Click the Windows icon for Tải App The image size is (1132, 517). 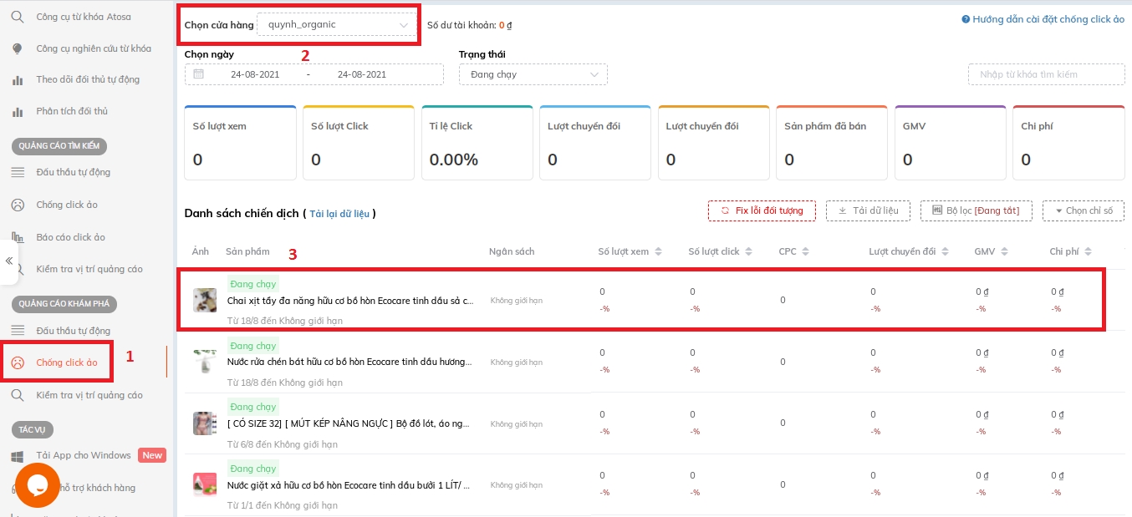(x=18, y=456)
